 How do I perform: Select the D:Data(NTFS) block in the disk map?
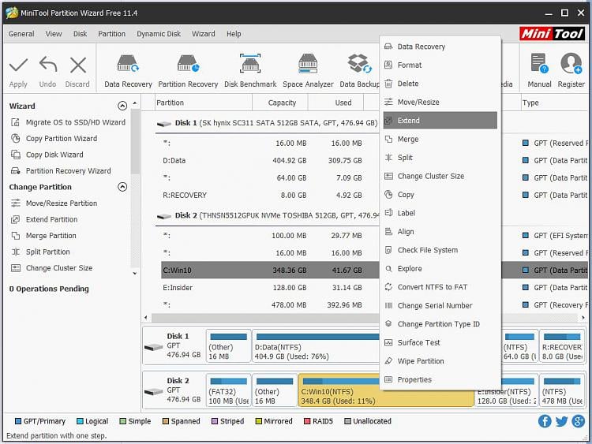[317, 347]
